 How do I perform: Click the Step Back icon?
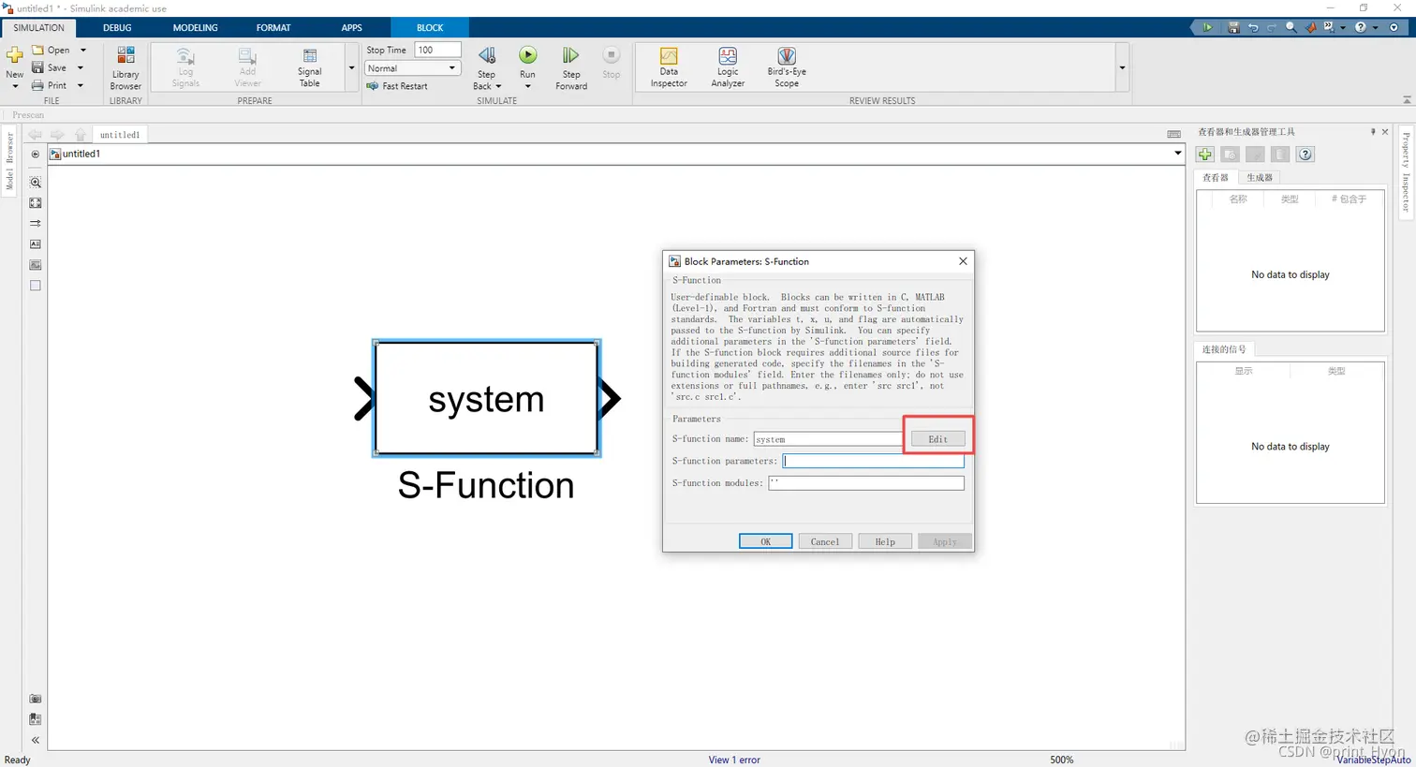coord(486,55)
